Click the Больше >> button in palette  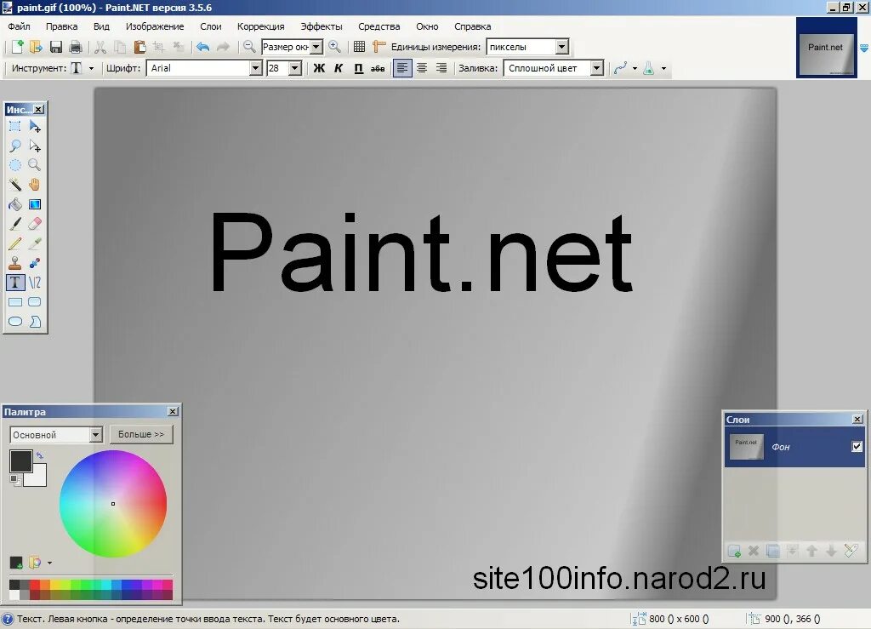point(141,434)
